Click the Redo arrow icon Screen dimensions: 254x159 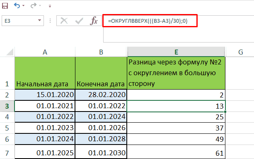[x=34, y=6]
